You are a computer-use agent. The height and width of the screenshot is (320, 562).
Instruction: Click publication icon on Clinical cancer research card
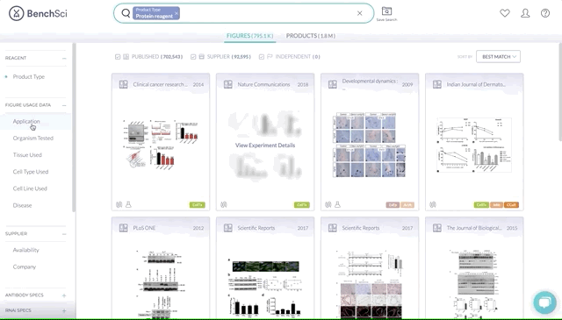[123, 84]
